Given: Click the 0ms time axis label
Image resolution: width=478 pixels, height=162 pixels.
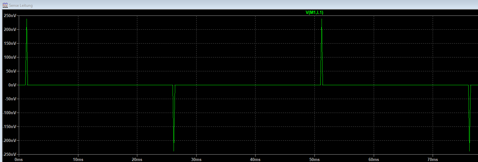Looking at the screenshot, I should pos(19,159).
